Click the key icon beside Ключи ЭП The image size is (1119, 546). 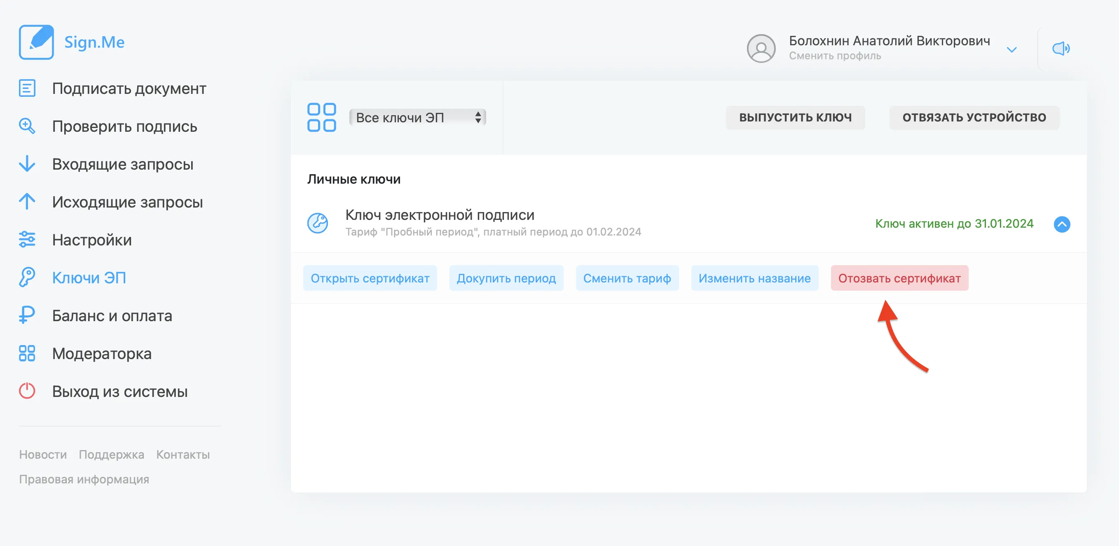[x=27, y=278]
